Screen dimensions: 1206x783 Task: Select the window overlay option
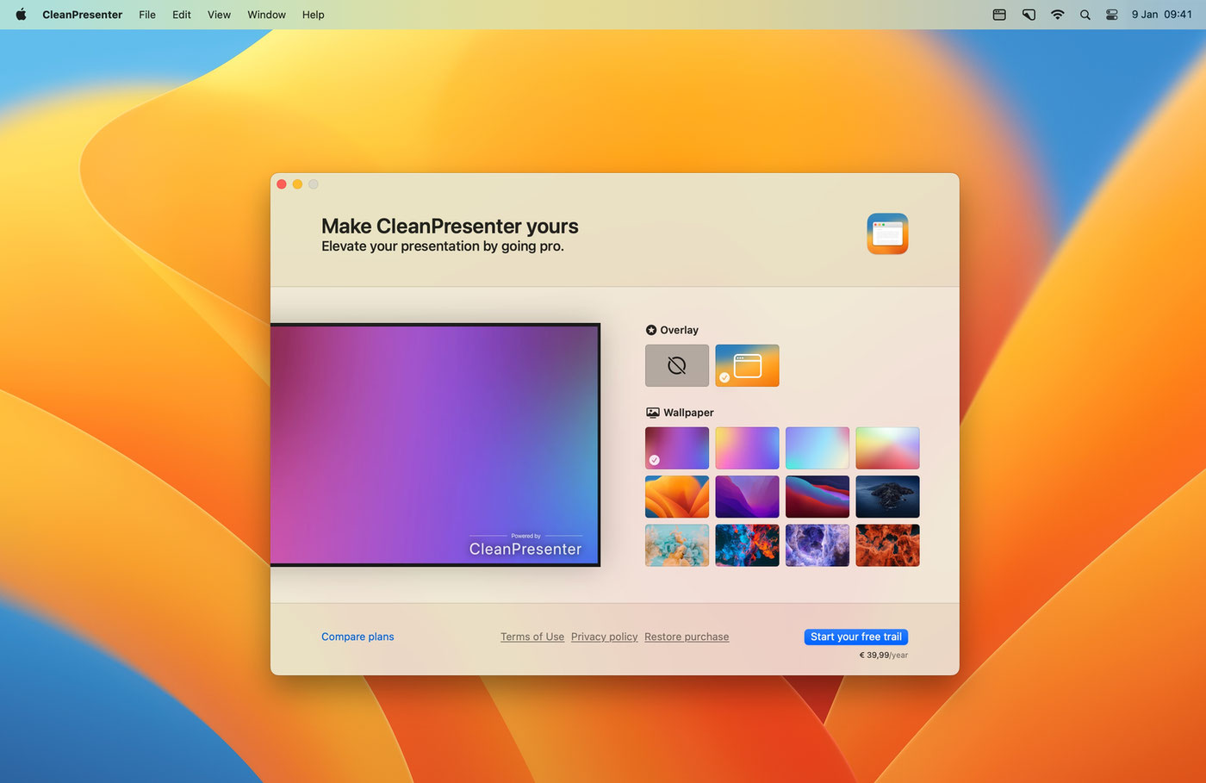click(747, 366)
